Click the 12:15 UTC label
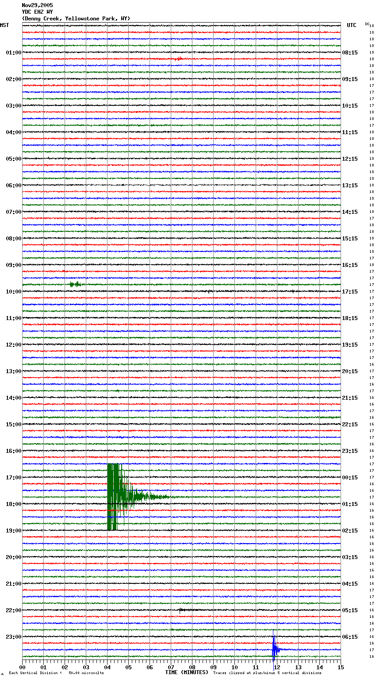This screenshot has width=376, height=679. point(350,159)
